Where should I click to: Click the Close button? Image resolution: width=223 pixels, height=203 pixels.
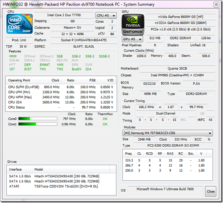(210, 191)
